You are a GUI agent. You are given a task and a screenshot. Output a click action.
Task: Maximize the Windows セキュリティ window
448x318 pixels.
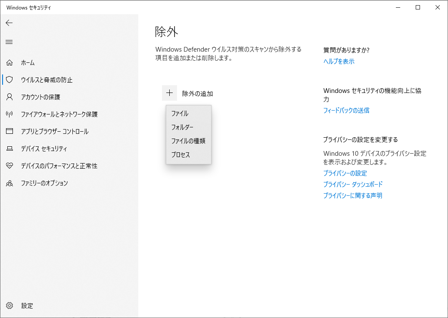[418, 7]
